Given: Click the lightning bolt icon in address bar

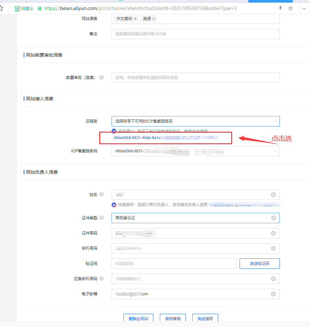Looking at the screenshot, I should point(280,8).
